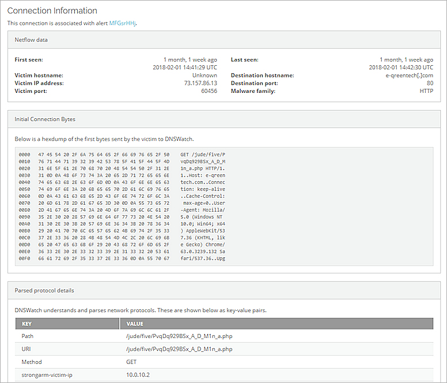The height and width of the screenshot is (383, 447).
Task: Sort the table by VALUE column
Action: coord(135,324)
